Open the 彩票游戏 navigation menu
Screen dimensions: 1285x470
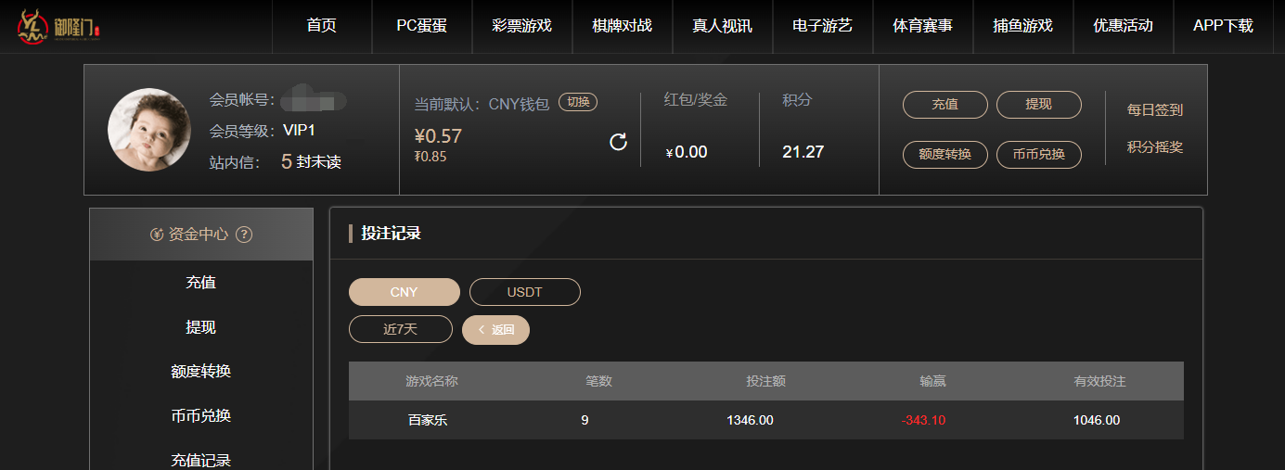522,26
